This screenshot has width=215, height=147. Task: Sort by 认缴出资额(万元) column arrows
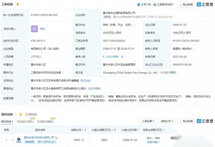pyautogui.click(x=112, y=130)
